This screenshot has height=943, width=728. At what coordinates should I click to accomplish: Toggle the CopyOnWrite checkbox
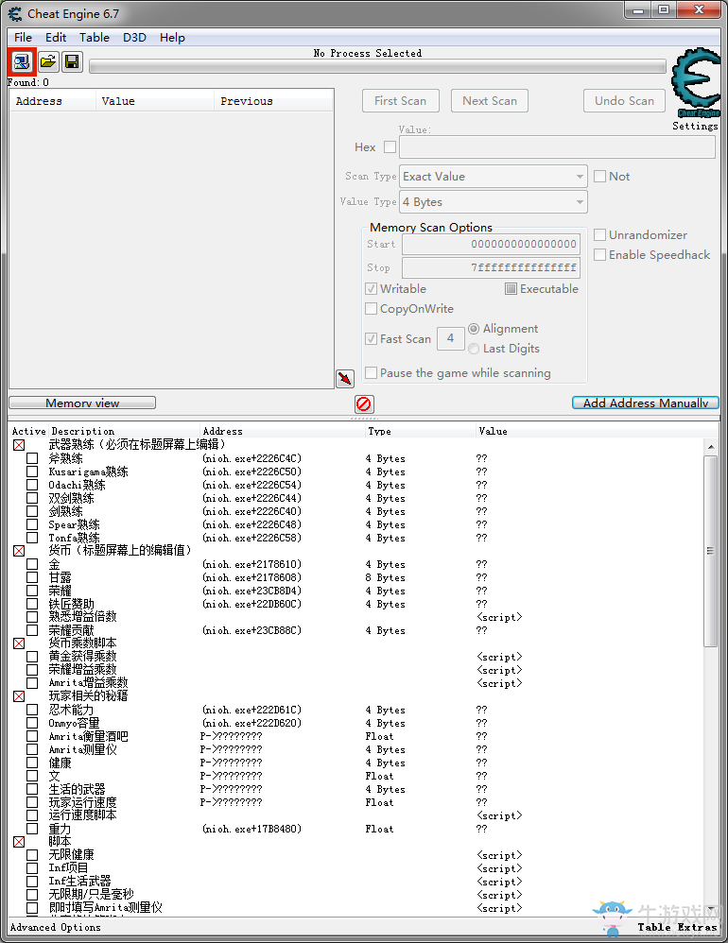(x=372, y=309)
